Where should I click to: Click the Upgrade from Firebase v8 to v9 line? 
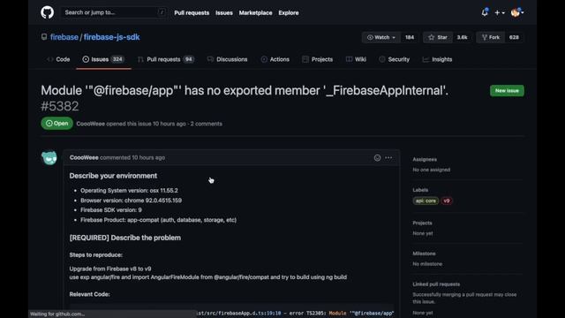click(x=110, y=269)
